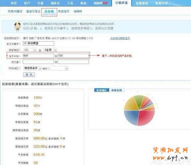Select the 比价格 sub-tab

(x=49, y=12)
